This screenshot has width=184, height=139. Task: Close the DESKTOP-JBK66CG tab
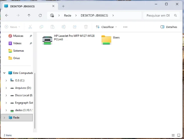point(53,6)
